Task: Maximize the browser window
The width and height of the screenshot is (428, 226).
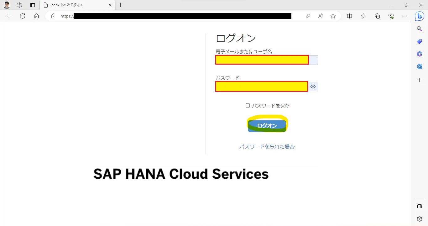Action: coord(406,5)
